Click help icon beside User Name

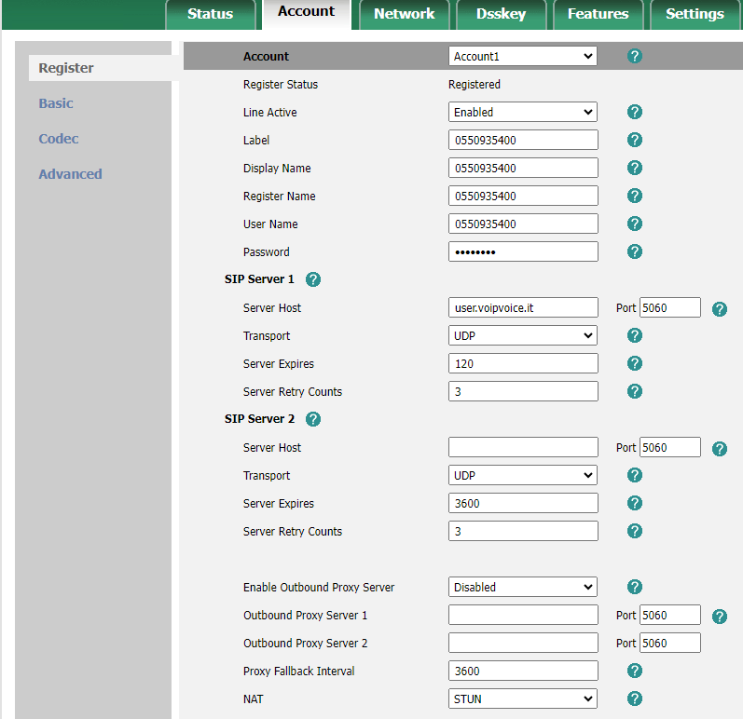(x=635, y=224)
